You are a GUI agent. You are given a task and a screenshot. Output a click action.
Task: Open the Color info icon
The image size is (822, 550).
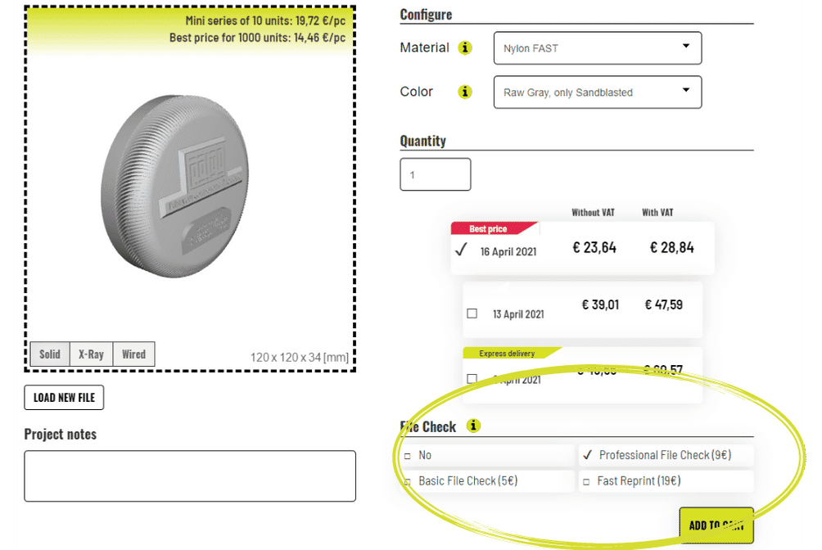pyautogui.click(x=464, y=92)
